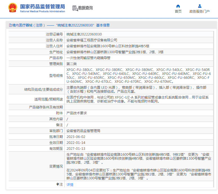Click the 产品储存条件及有效期 row label

46,107
